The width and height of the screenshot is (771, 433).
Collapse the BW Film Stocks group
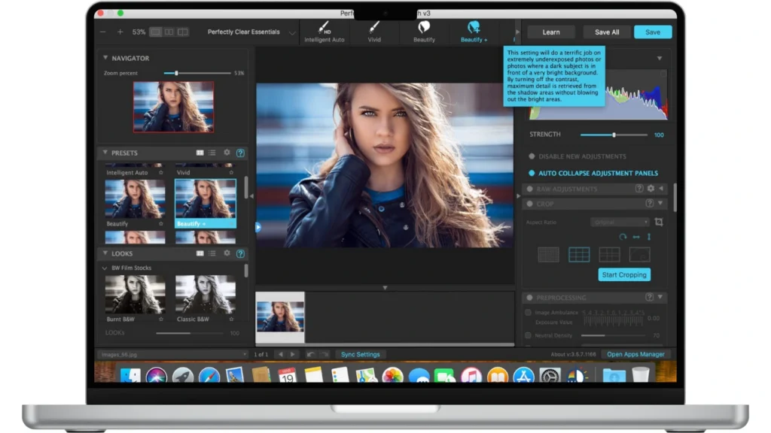[104, 268]
